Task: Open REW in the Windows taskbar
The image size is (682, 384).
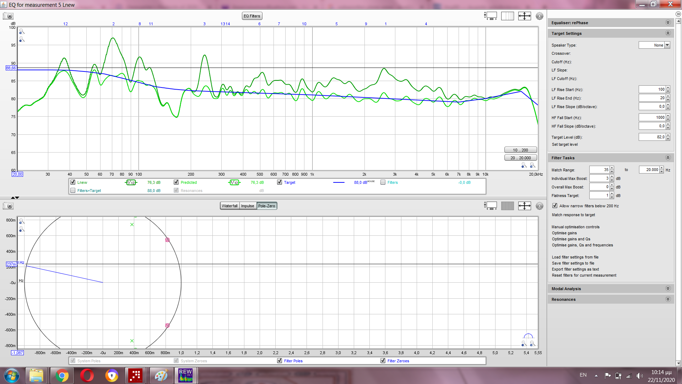Action: point(185,375)
